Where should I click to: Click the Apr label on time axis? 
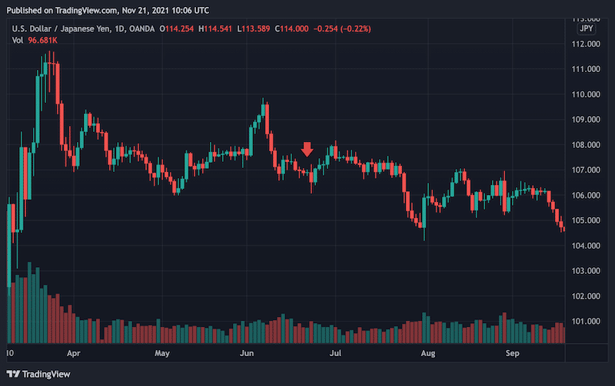coord(74,355)
